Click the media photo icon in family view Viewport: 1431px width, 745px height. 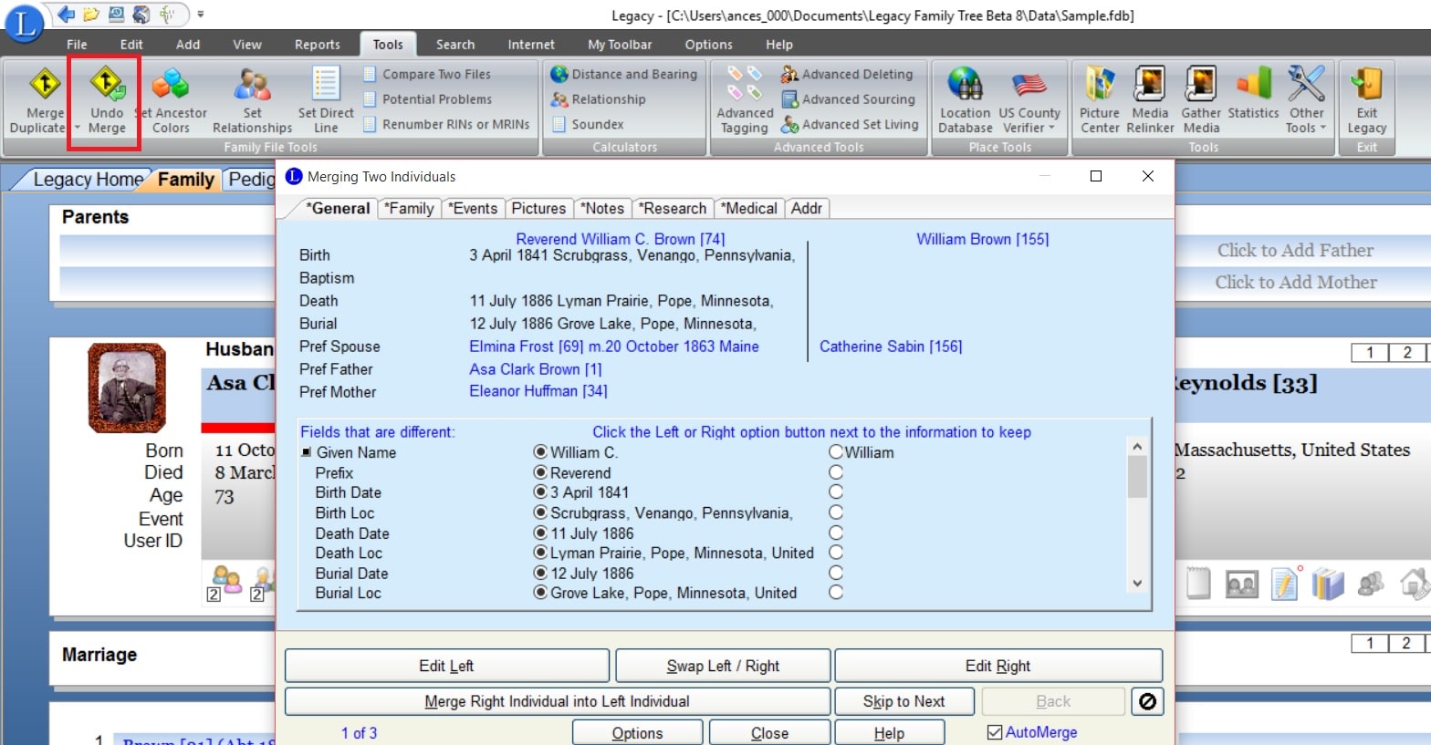tap(1242, 584)
